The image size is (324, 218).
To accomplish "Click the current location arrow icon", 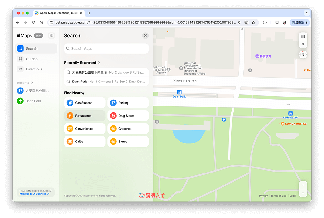I will click(303, 44).
